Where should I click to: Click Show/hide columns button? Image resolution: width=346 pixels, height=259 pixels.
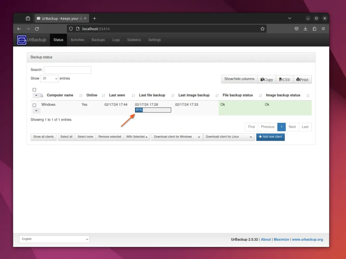(x=239, y=79)
